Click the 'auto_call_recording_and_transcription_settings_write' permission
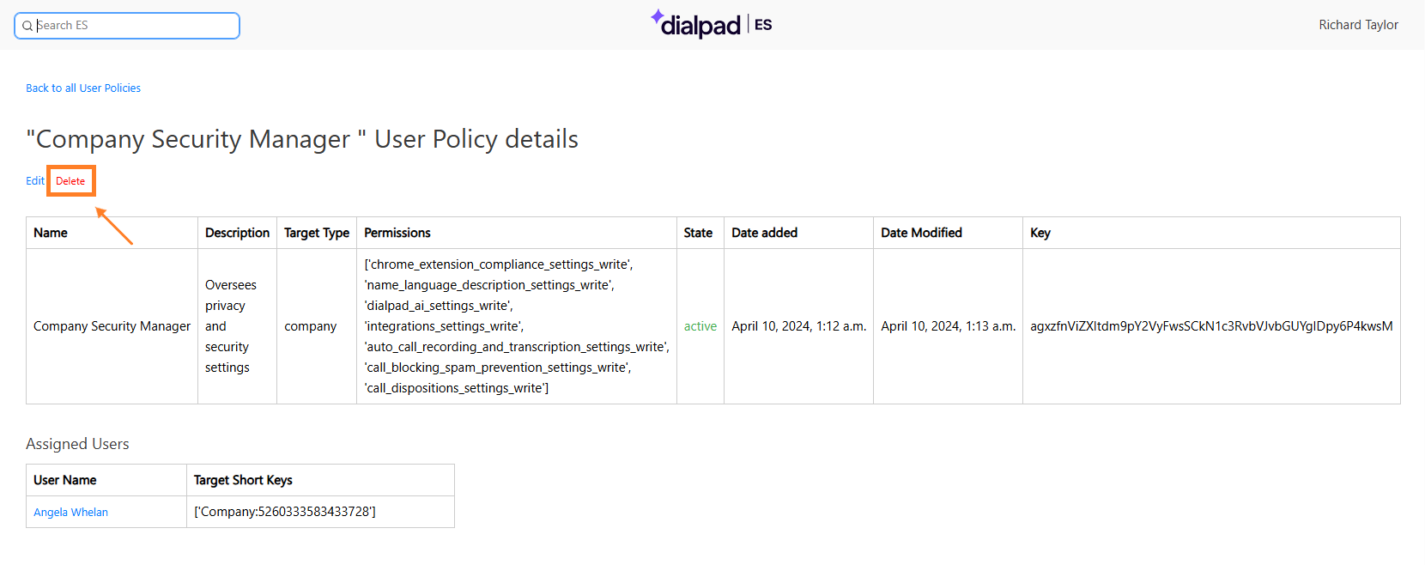This screenshot has height=565, width=1425. (517, 347)
